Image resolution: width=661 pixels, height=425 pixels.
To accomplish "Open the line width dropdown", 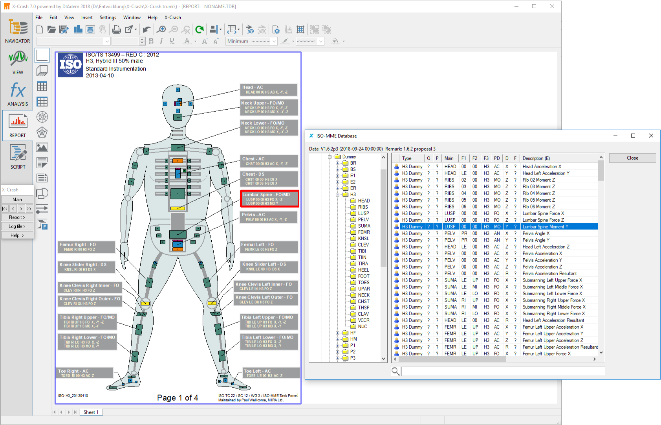I will pyautogui.click(x=321, y=41).
